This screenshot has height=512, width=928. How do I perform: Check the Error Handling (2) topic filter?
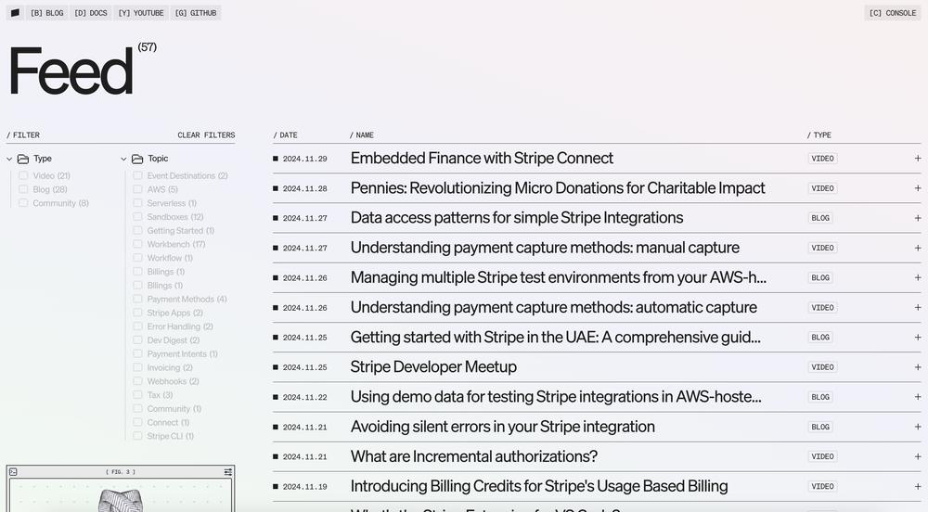pyautogui.click(x=137, y=326)
